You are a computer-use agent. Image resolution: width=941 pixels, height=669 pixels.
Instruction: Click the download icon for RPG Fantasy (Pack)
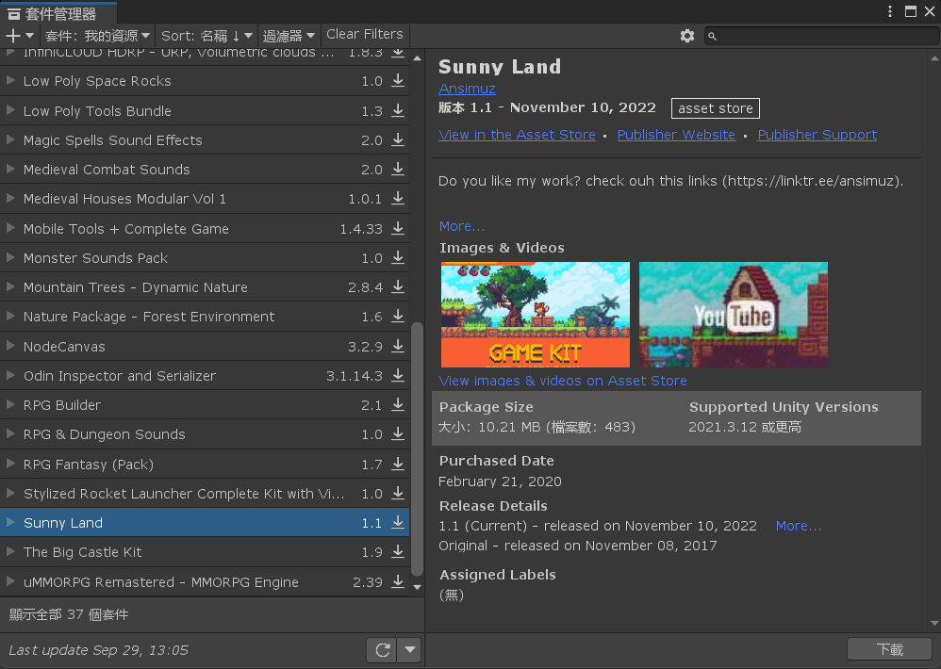[x=398, y=464]
